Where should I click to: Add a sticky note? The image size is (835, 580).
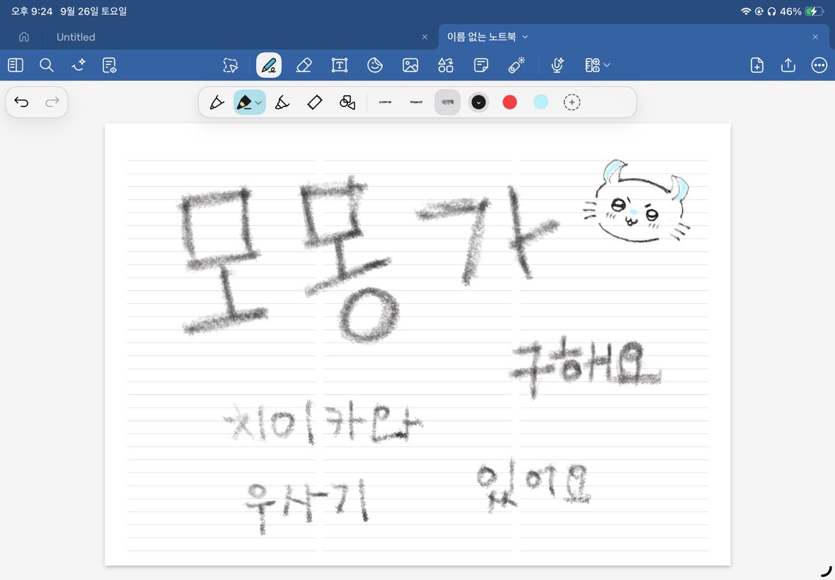(481, 65)
